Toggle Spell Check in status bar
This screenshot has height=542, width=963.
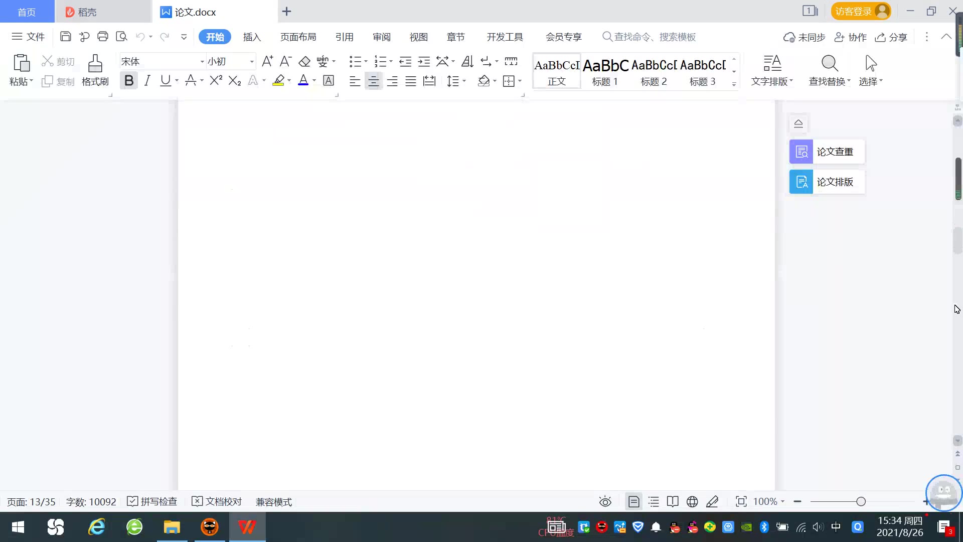coord(152,501)
